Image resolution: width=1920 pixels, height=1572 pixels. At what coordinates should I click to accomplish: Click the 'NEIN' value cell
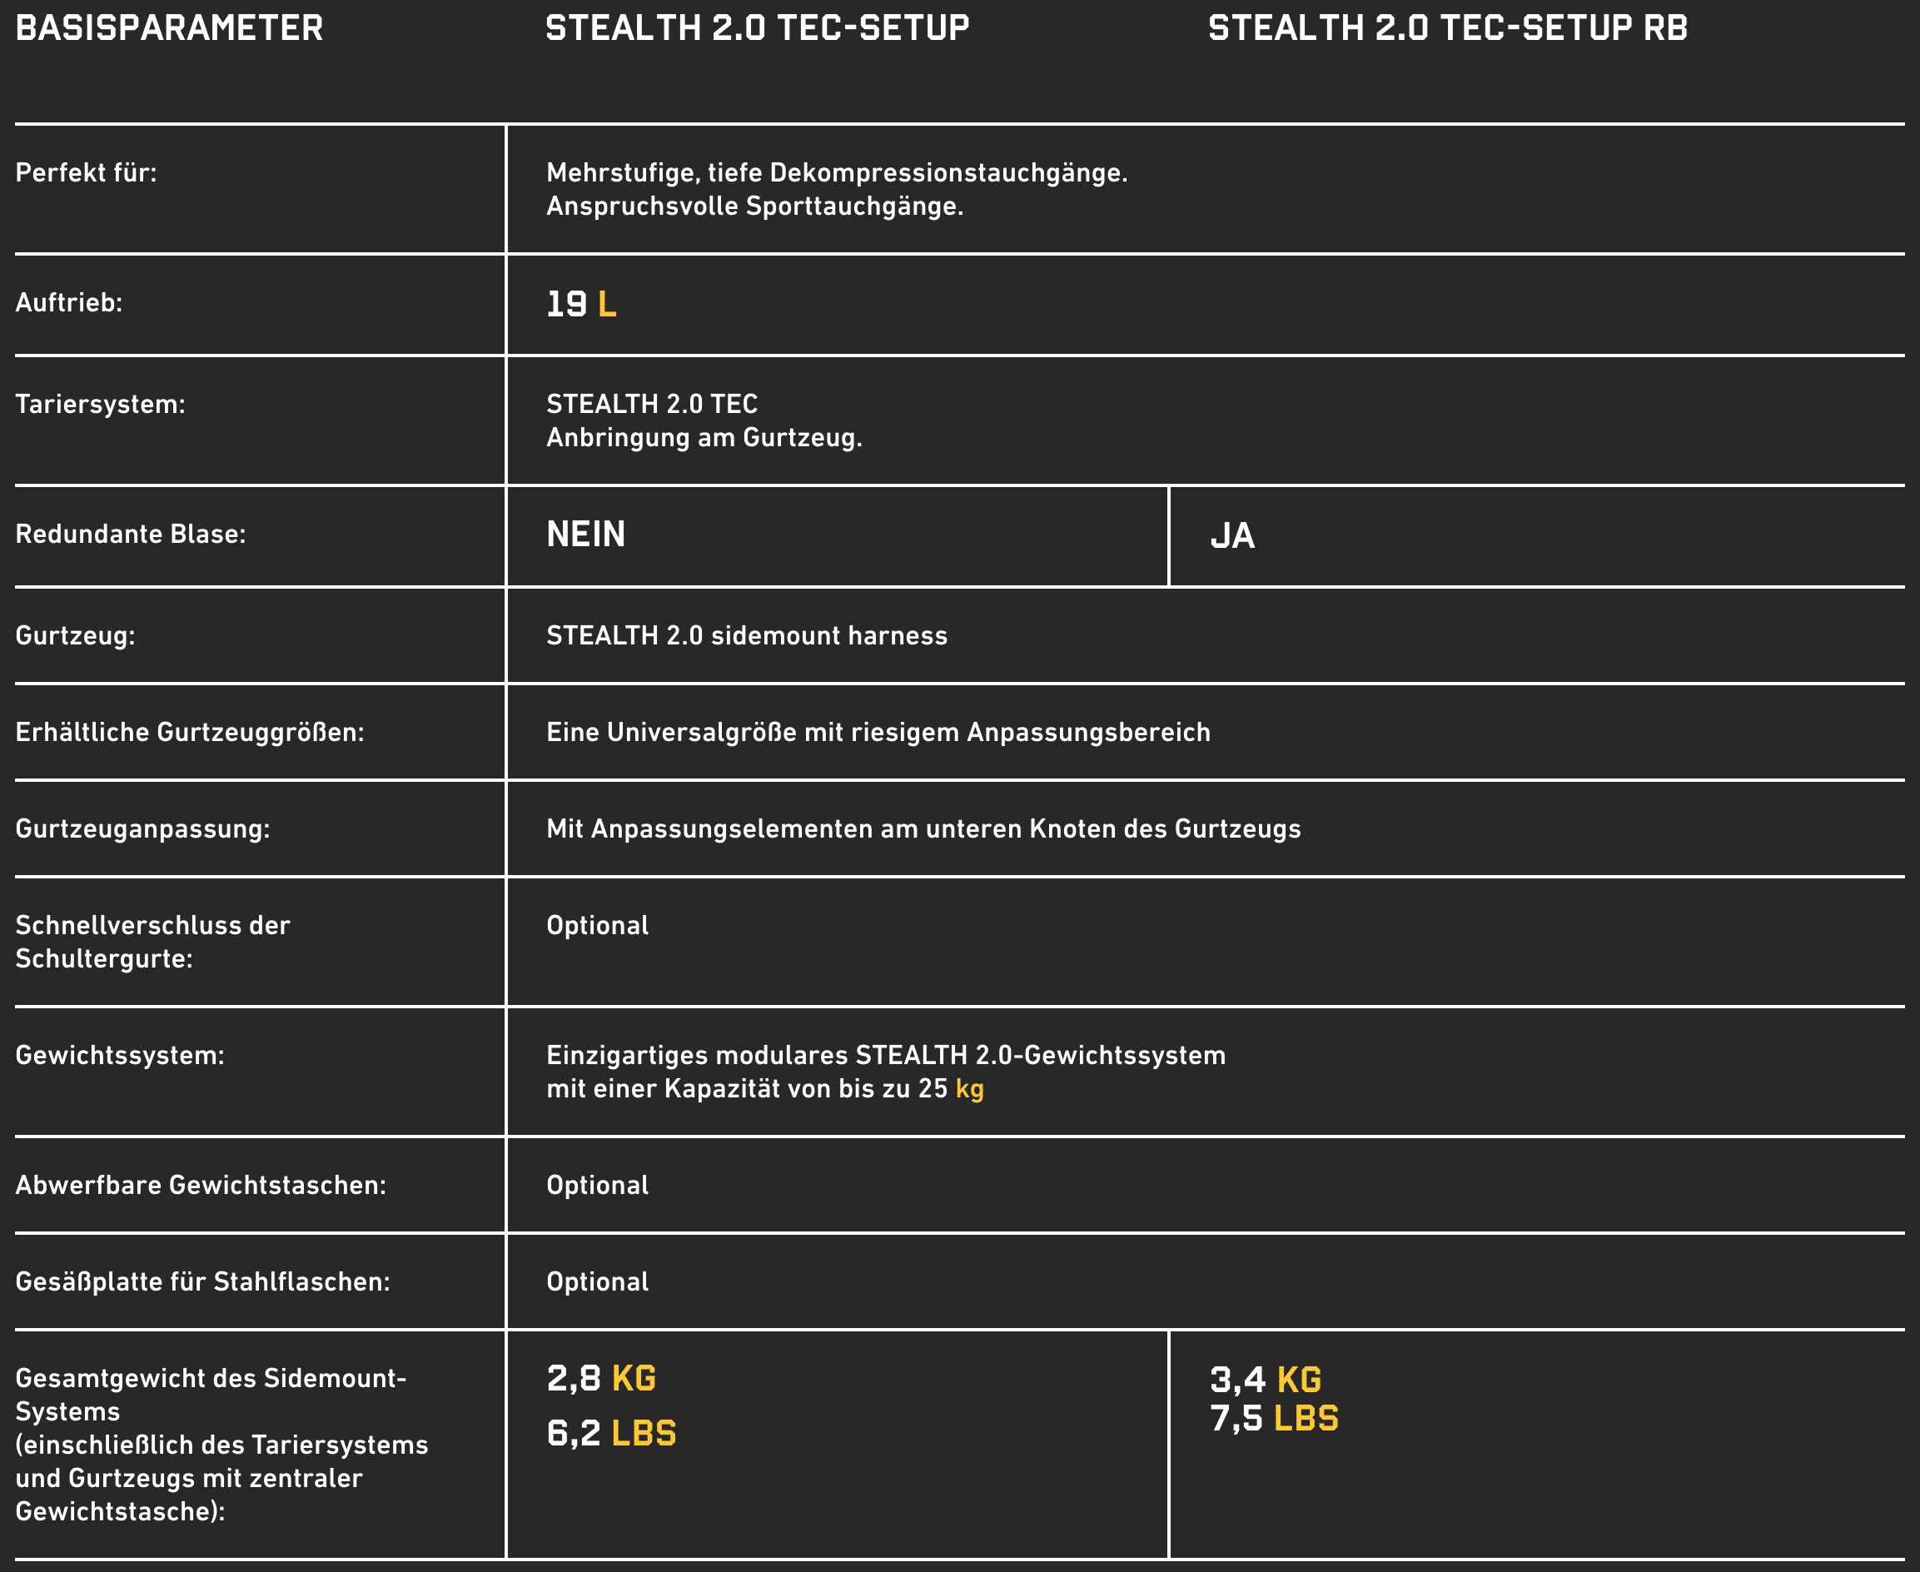[586, 535]
